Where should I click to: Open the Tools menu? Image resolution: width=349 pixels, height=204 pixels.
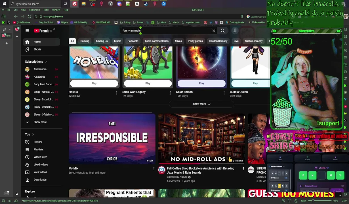[x=46, y=10]
